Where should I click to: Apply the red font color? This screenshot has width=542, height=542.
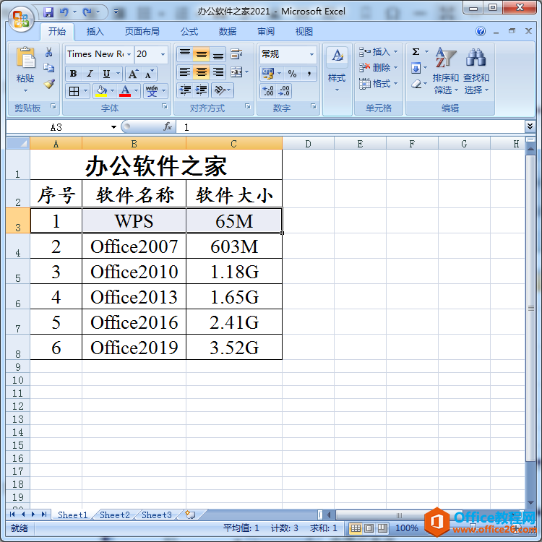125,91
